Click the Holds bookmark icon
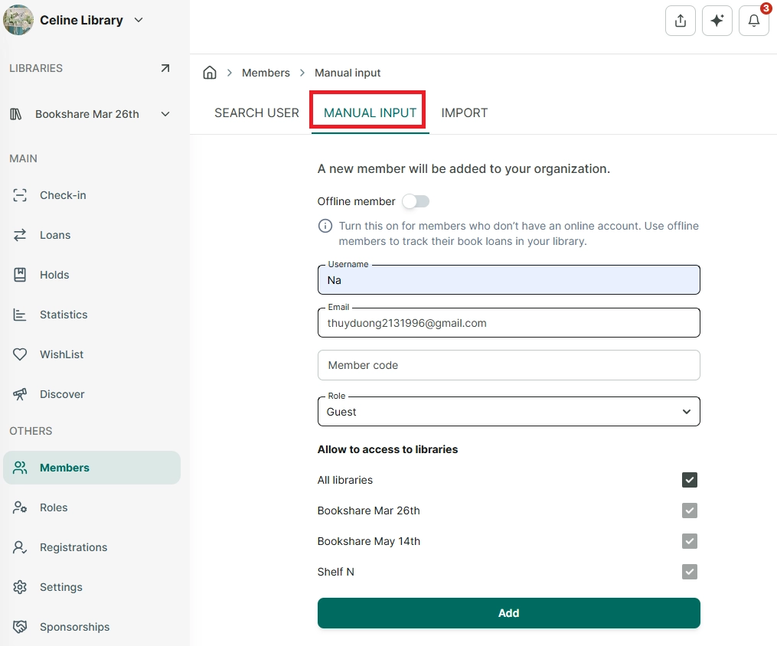 pos(20,275)
